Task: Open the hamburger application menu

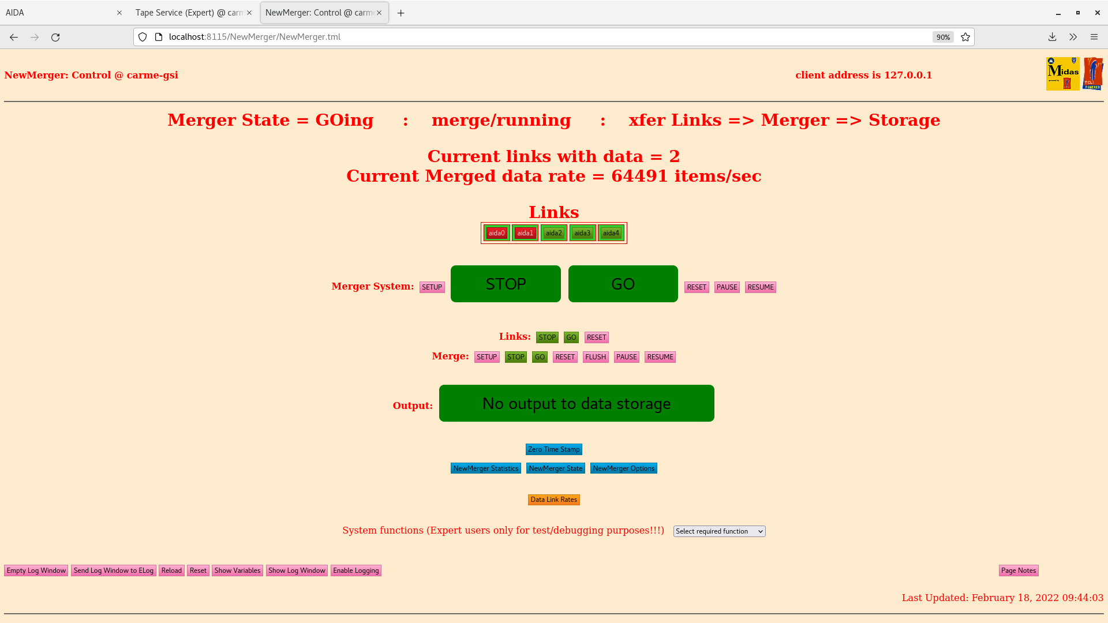Action: pos(1094,37)
